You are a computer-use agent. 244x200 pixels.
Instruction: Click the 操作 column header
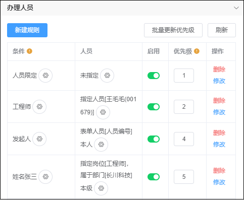(218, 51)
